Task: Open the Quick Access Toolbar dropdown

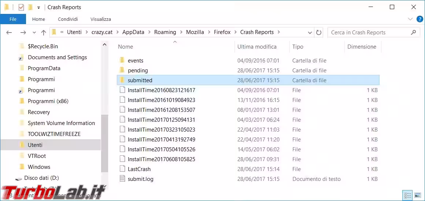Action: (38, 8)
